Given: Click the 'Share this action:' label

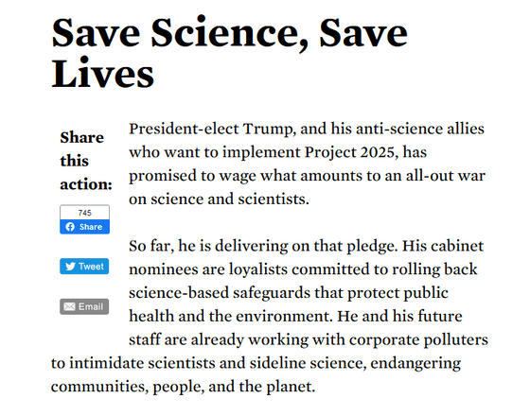Looking at the screenshot, I should click(x=86, y=161).
